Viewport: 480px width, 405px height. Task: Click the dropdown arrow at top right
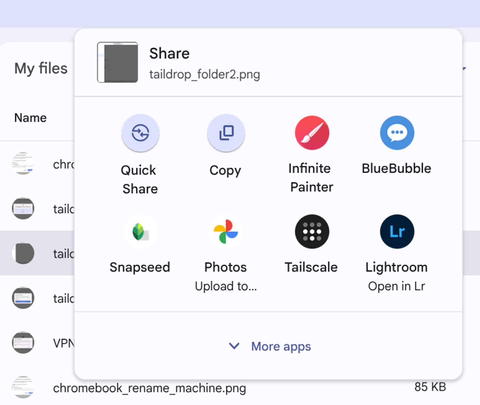tap(464, 68)
